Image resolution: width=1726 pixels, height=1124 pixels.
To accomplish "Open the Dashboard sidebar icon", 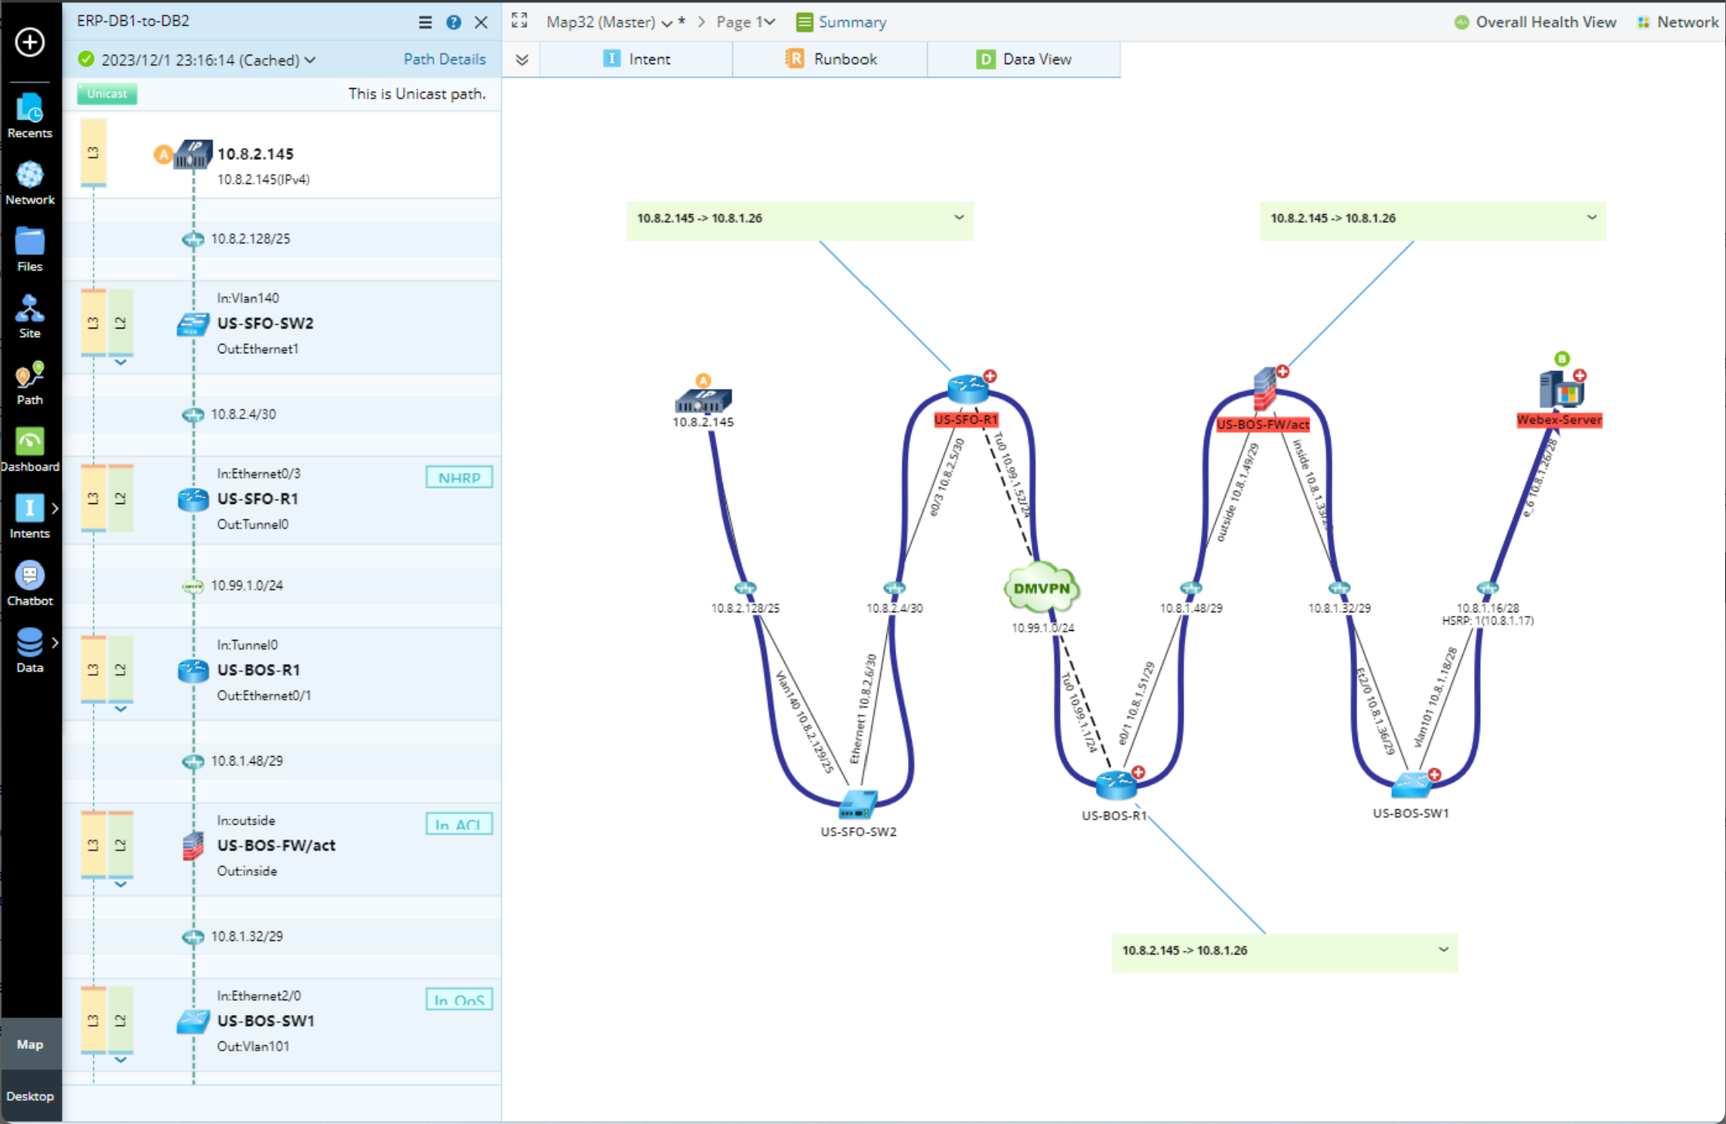I will (x=29, y=449).
